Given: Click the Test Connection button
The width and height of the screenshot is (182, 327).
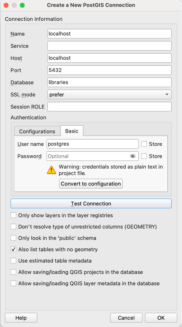Looking at the screenshot, I should (91, 204).
